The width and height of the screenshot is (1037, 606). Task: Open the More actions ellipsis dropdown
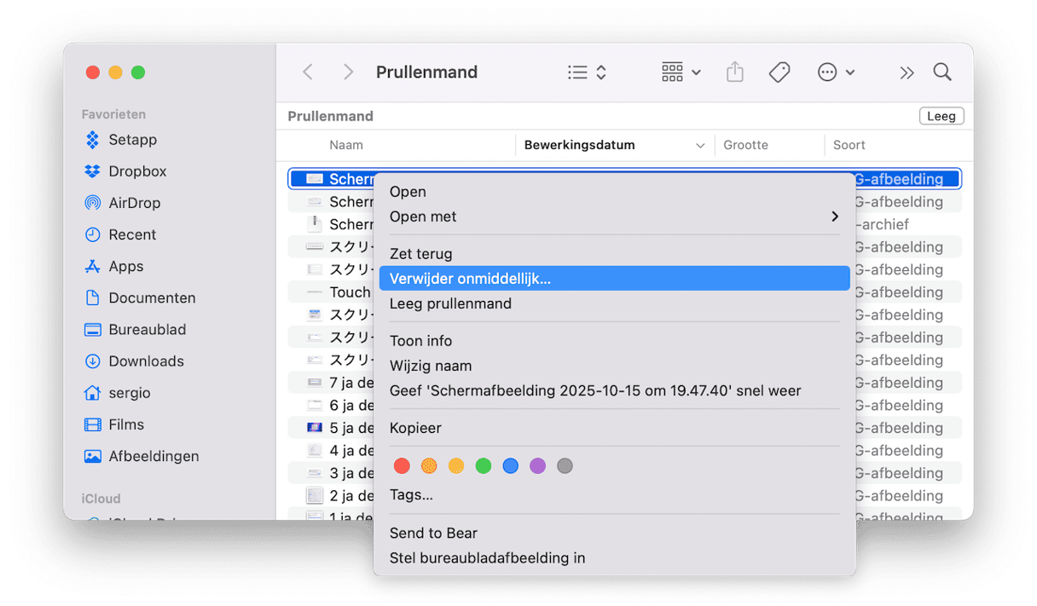coord(836,72)
